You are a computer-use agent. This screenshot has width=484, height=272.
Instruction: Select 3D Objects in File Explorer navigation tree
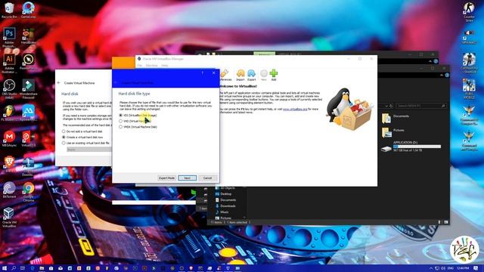click(x=225, y=188)
